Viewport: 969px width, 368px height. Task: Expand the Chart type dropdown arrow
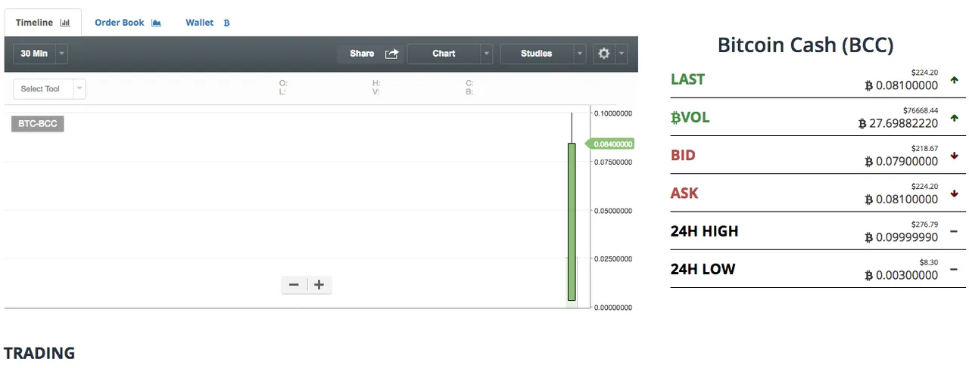tap(487, 54)
